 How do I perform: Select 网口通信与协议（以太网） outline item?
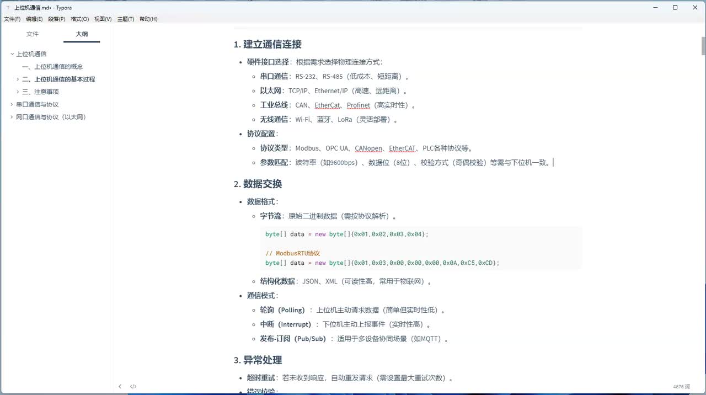[x=51, y=118]
